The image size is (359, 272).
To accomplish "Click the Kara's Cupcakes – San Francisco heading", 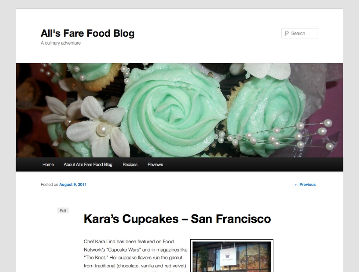I will tap(177, 219).
